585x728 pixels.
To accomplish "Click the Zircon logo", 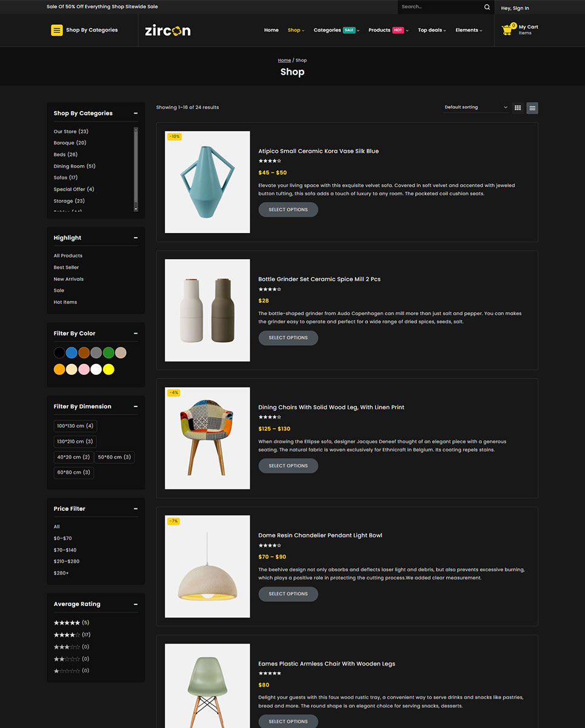I will click(168, 30).
